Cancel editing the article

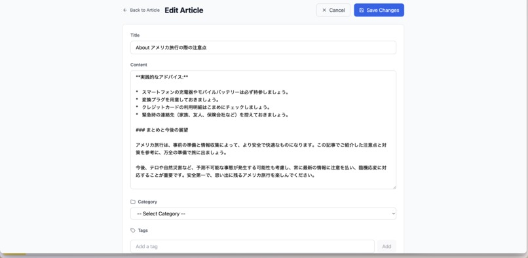point(333,10)
